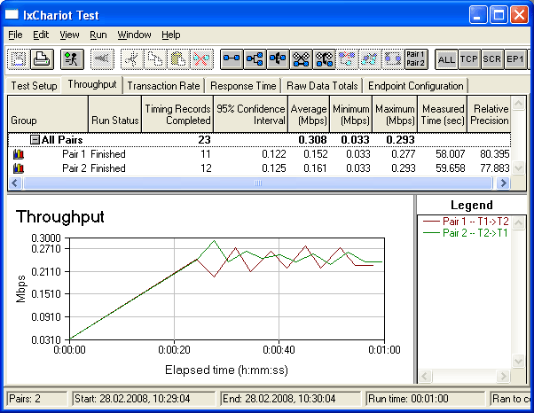
Task: Click the Add endpoint pair icon
Action: [x=232, y=59]
